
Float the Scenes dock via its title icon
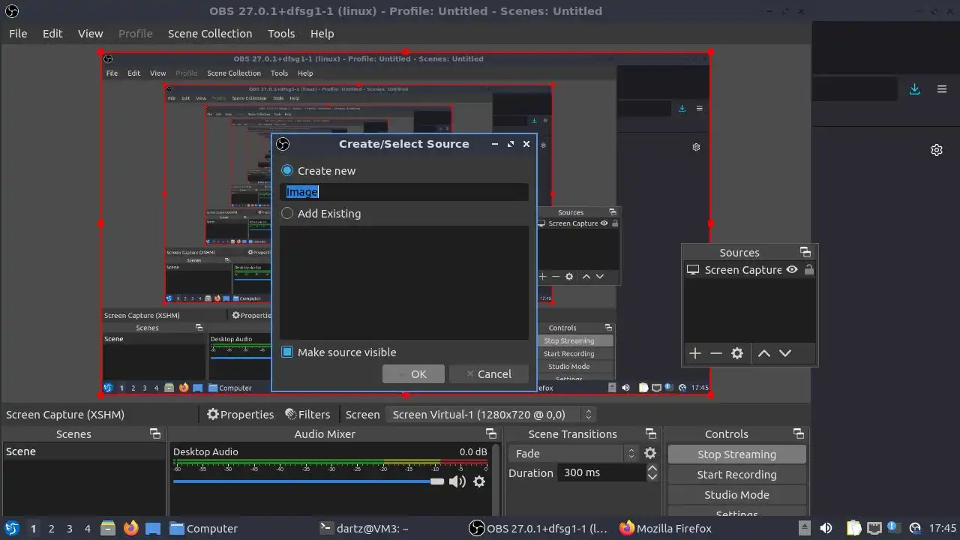155,433
